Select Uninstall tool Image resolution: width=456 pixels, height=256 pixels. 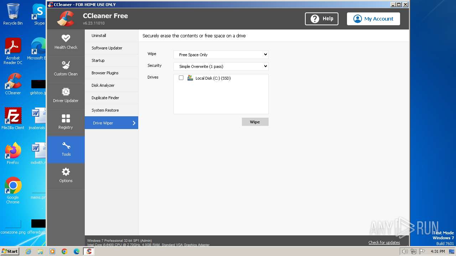[112, 36]
